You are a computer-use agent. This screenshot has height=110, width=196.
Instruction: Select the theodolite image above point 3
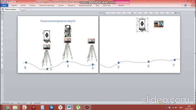[x=68, y=31]
